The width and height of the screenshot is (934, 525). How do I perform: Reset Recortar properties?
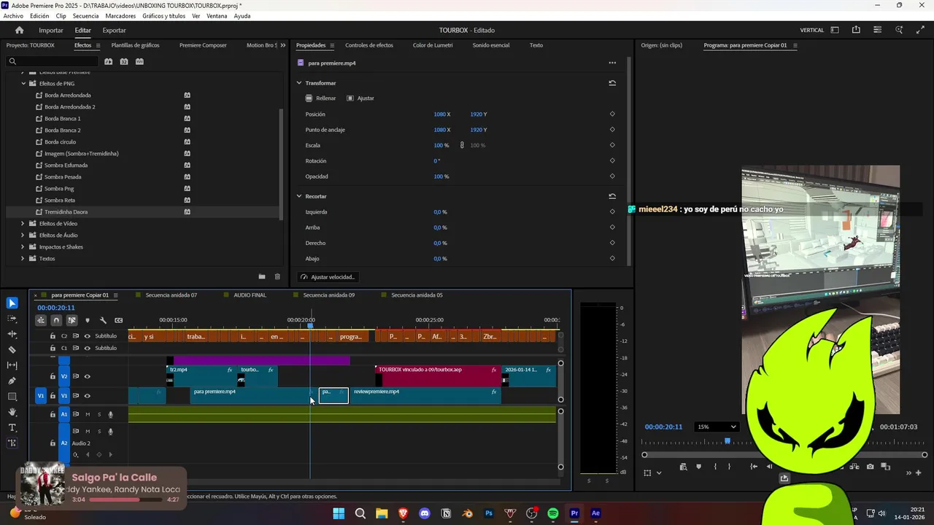coord(612,196)
